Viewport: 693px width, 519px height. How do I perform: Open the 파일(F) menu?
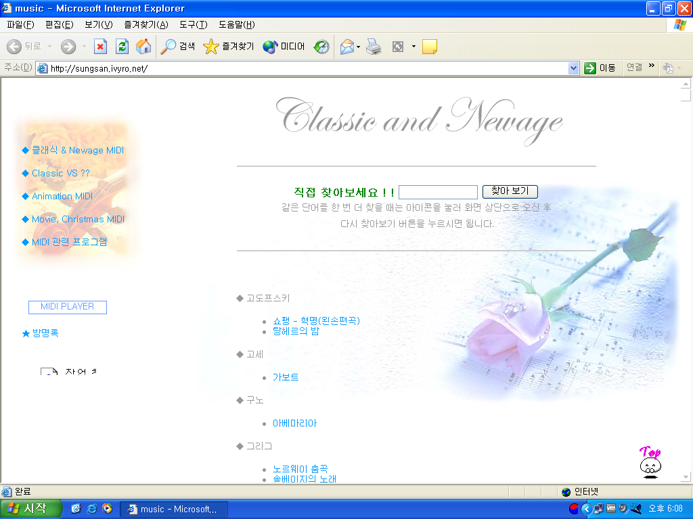tap(20, 25)
